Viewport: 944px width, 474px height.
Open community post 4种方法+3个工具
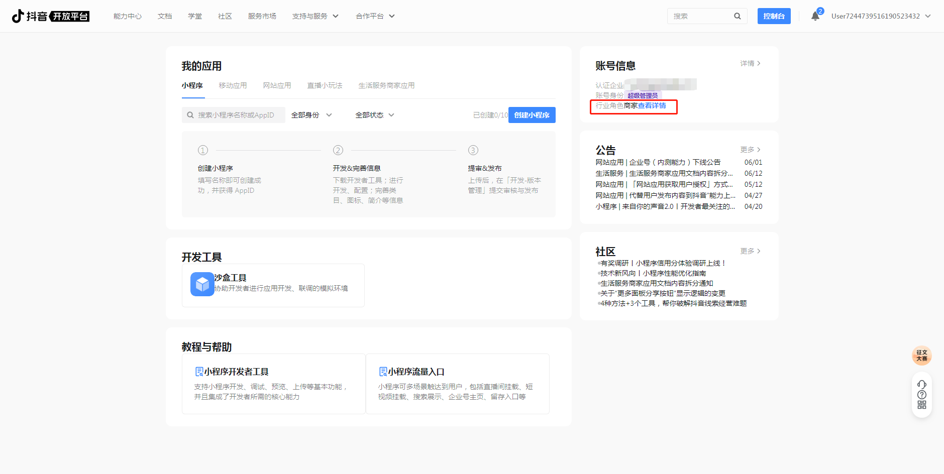click(x=673, y=303)
